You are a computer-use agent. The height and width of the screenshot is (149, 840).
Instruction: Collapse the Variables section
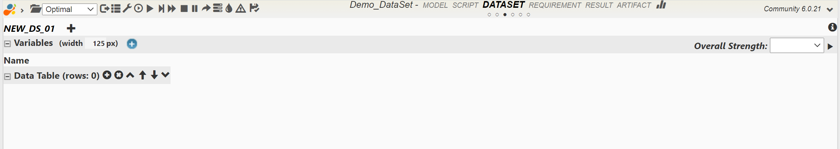pos(7,44)
